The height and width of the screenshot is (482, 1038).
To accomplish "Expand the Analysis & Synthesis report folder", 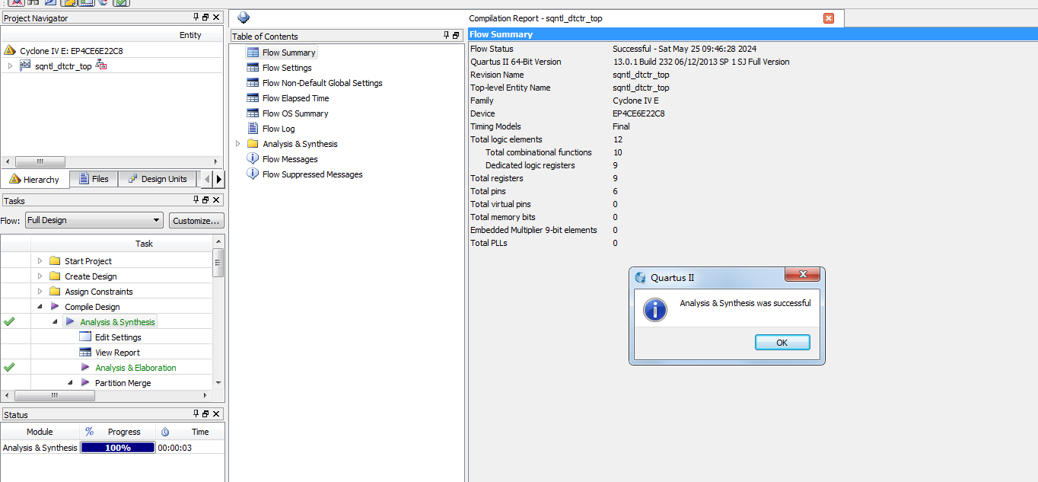I will pos(237,144).
